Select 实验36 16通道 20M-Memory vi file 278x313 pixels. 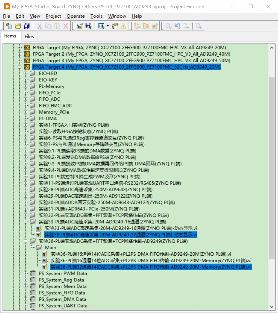click(x=151, y=260)
